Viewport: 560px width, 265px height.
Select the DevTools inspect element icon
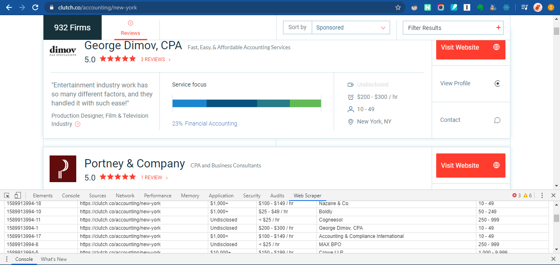(7, 195)
